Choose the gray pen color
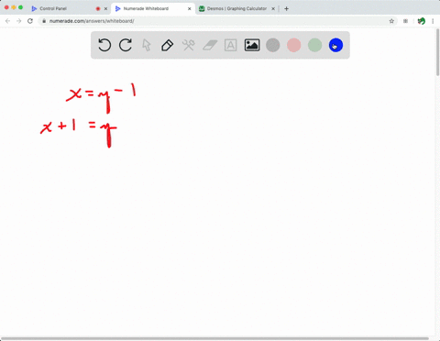Viewport: 440px width, 341px height. 273,45
